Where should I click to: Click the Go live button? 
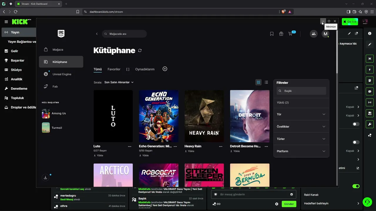click(x=350, y=22)
